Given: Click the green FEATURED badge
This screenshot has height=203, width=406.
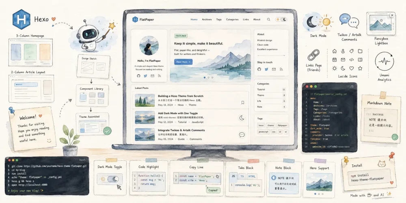Looking at the screenshot, I should click(181, 36).
